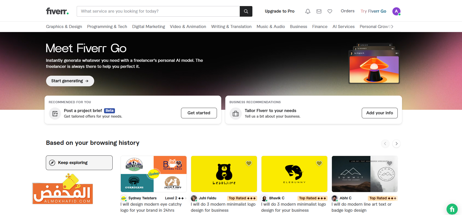Click seller name Juhi Faldu

(x=208, y=198)
